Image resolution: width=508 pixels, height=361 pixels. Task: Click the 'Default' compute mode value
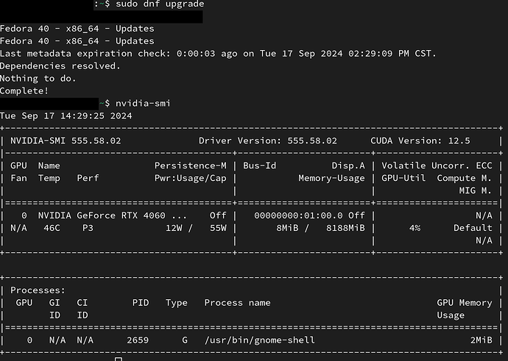(x=473, y=228)
